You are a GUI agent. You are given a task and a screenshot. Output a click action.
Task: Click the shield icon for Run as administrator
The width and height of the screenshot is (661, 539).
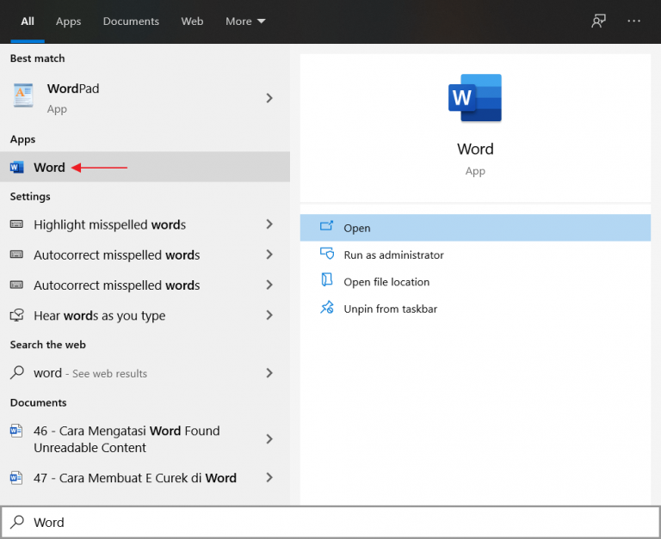pos(327,254)
